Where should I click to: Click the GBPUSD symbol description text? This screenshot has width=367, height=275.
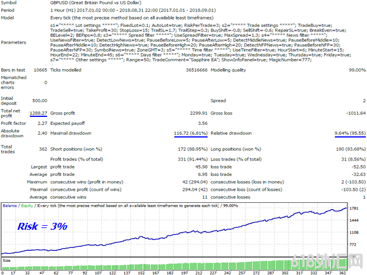(x=96, y=3)
